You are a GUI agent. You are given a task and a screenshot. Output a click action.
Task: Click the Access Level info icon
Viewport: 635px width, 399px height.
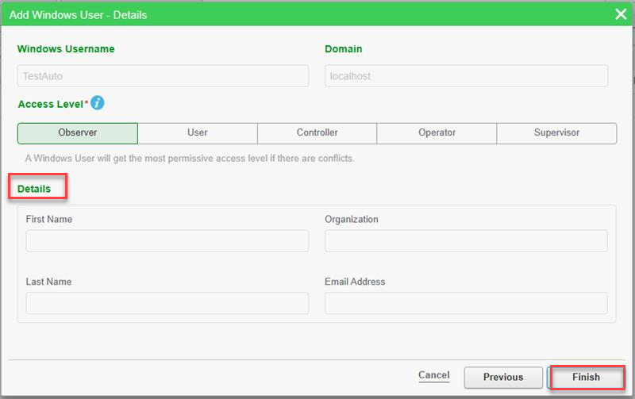click(x=98, y=103)
